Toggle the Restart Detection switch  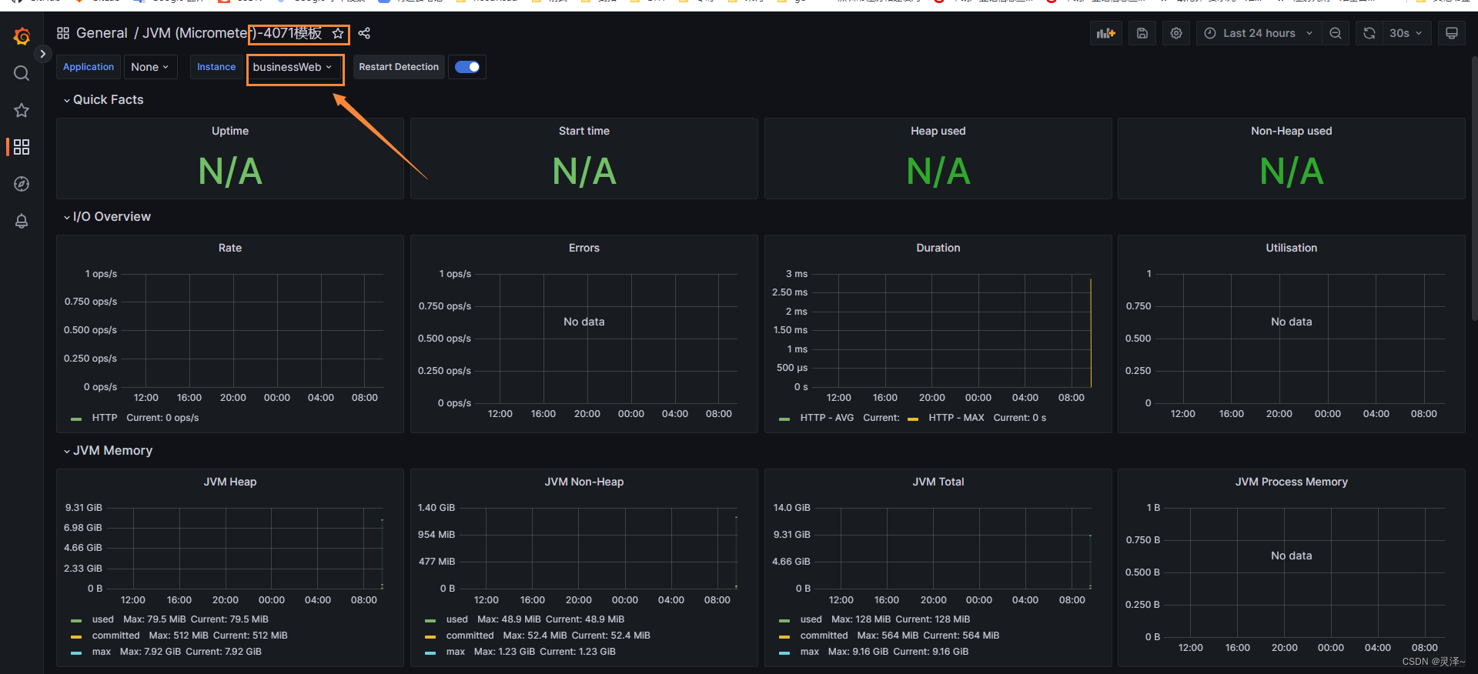466,67
